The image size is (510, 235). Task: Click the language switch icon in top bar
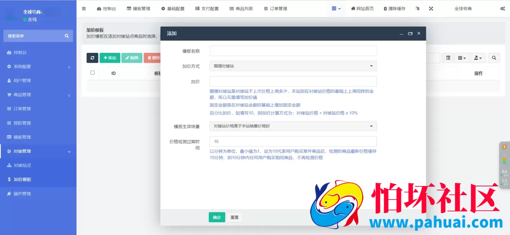click(x=418, y=9)
